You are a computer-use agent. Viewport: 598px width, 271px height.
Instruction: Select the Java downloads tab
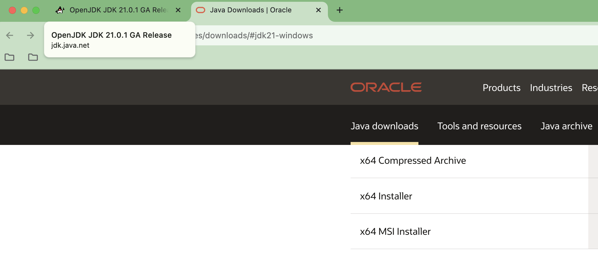[384, 126]
